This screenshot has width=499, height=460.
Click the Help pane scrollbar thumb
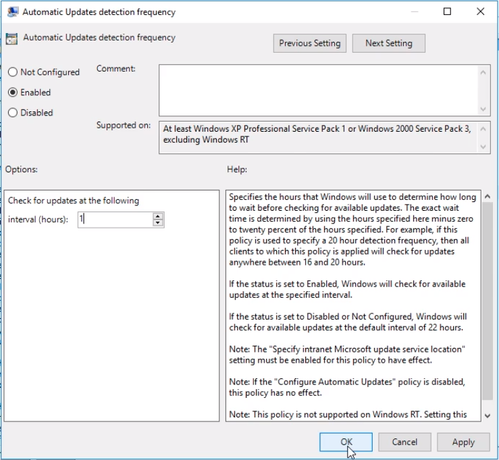[x=488, y=301]
